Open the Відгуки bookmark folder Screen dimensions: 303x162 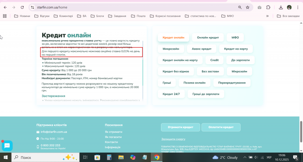tap(42, 16)
